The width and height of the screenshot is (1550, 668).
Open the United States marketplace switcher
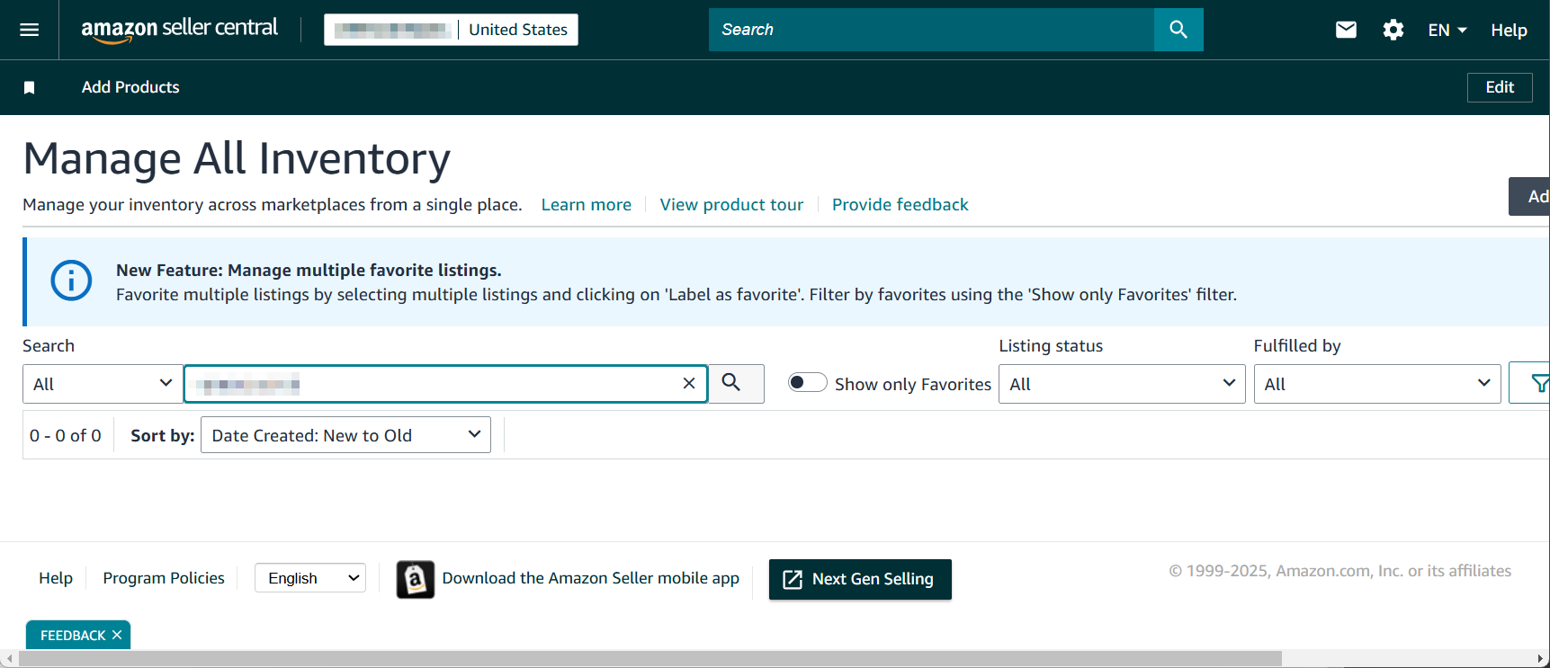pyautogui.click(x=451, y=30)
